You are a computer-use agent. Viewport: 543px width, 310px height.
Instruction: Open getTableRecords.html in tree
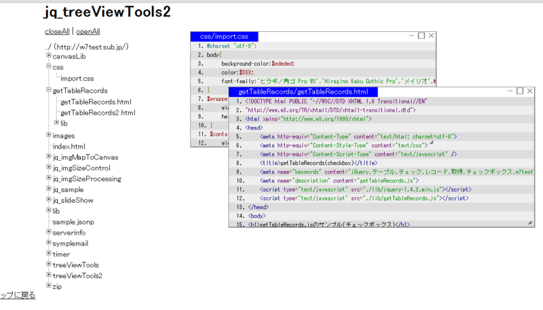point(96,102)
